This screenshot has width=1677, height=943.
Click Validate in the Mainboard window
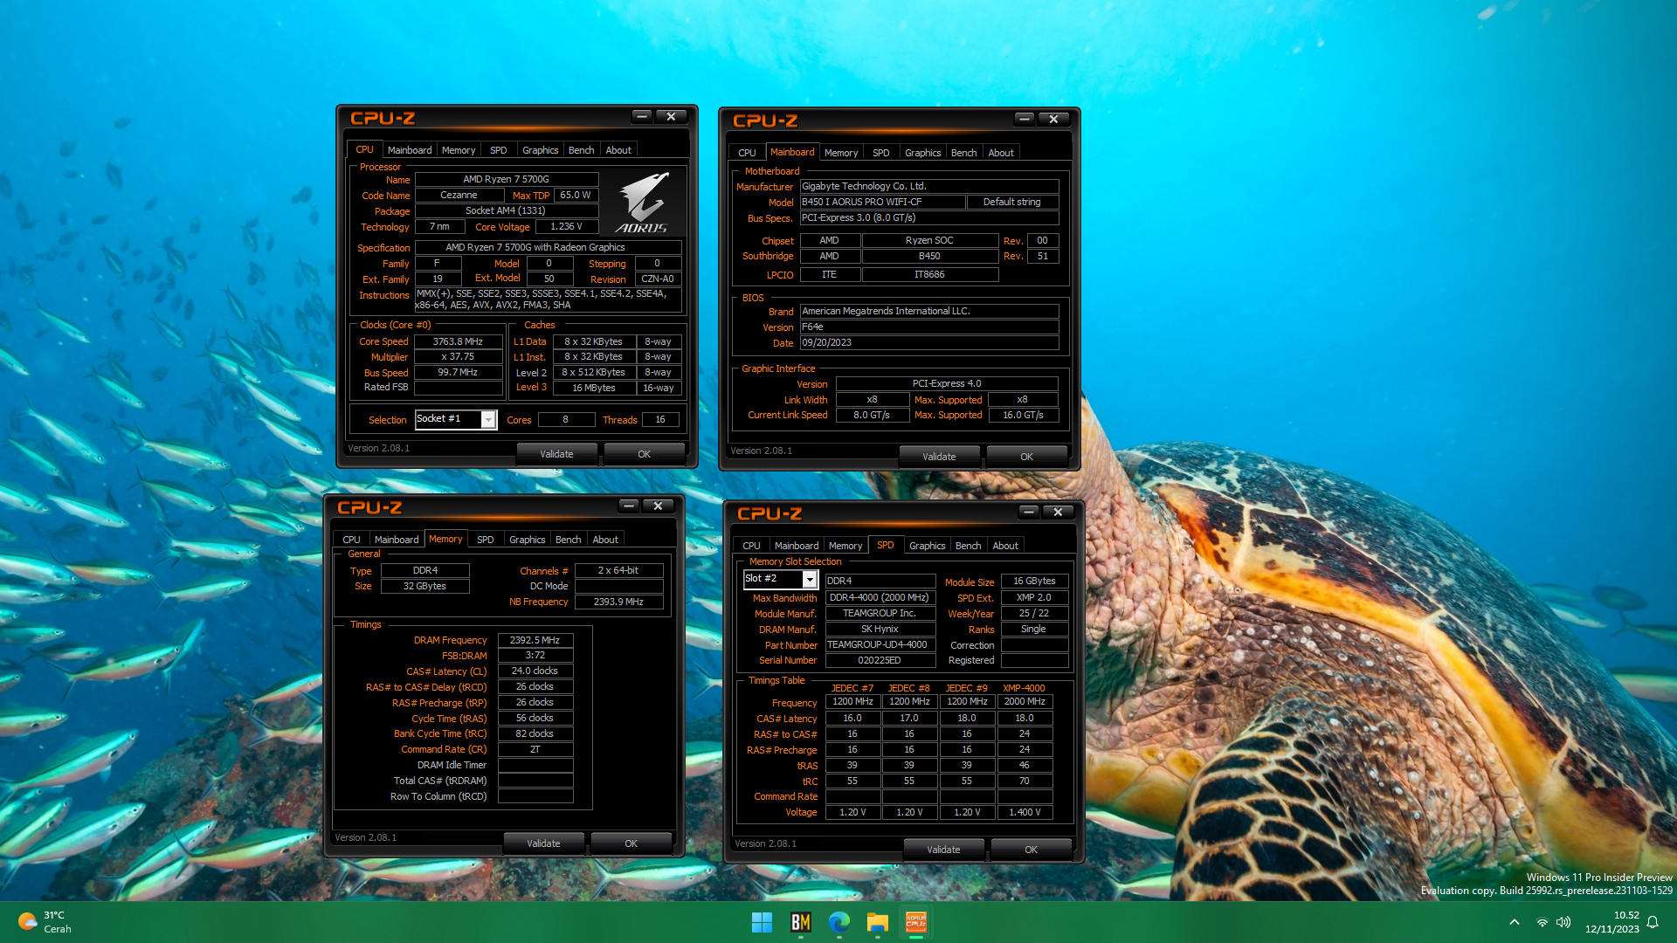pos(939,457)
